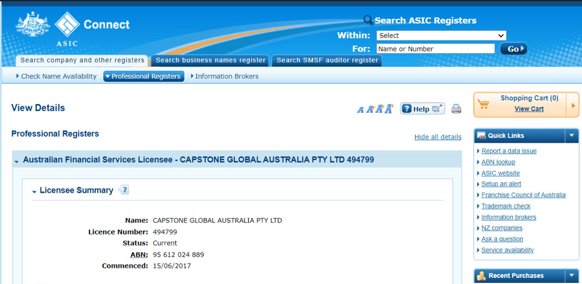Collapse the Licensee Summary section

pyautogui.click(x=34, y=192)
